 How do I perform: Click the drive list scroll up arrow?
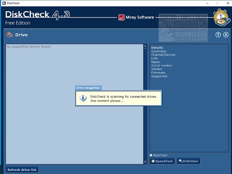pos(145,46)
